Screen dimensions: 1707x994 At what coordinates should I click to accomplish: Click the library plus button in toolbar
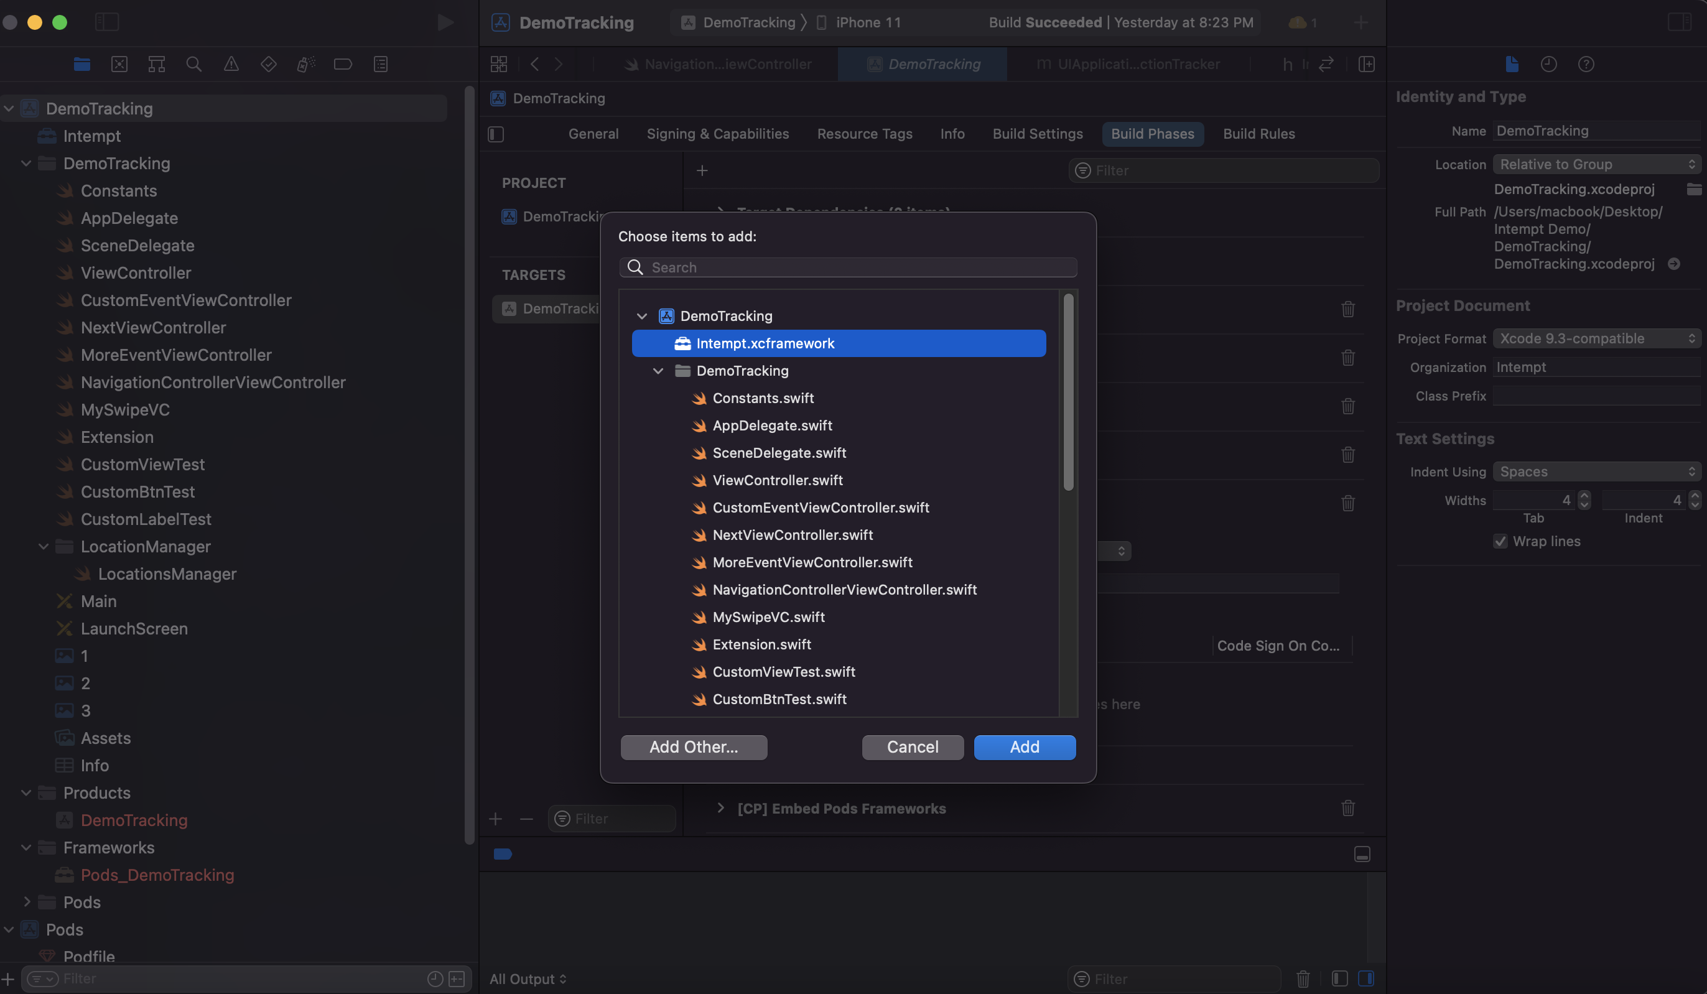[1361, 22]
